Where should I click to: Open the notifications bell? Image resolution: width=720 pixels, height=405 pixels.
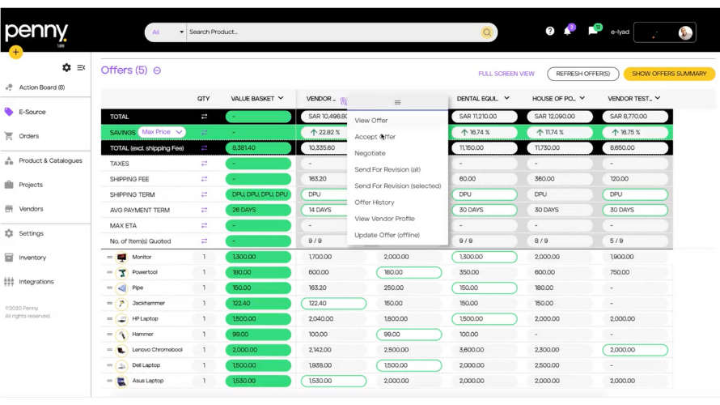tap(568, 32)
